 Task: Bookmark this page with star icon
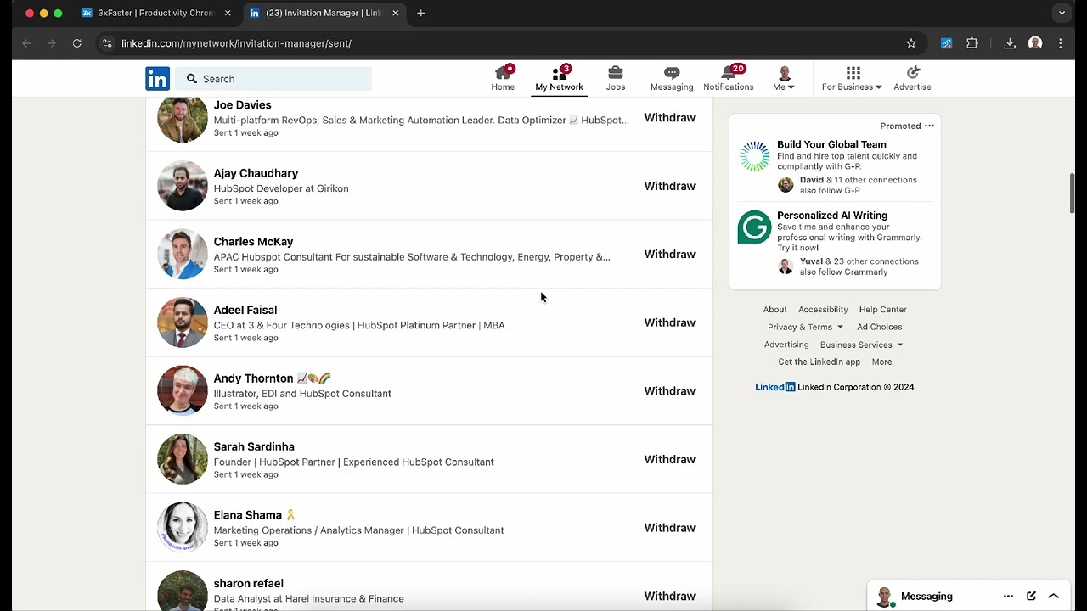(911, 43)
